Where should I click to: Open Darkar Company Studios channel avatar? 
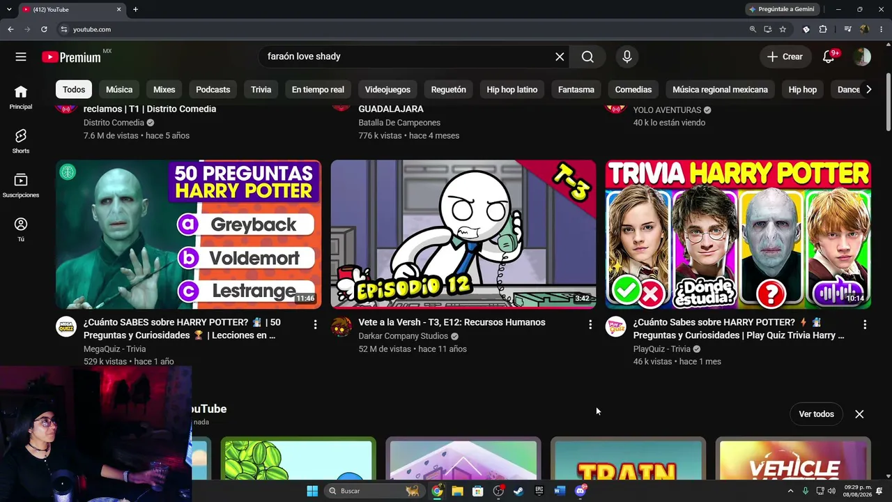tap(341, 326)
